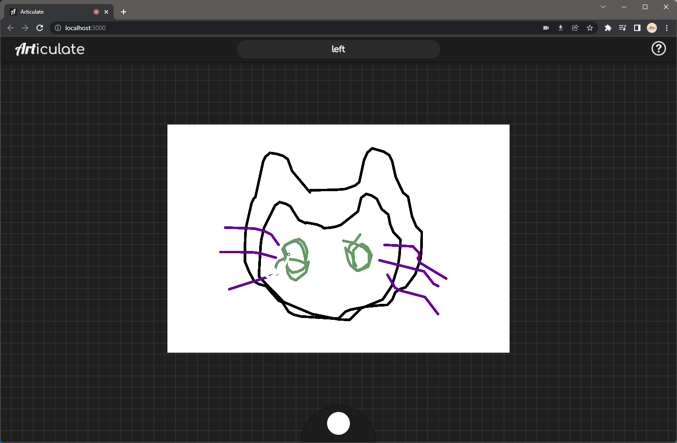Click the cat drawing canvas
677x443 pixels.
[338, 239]
